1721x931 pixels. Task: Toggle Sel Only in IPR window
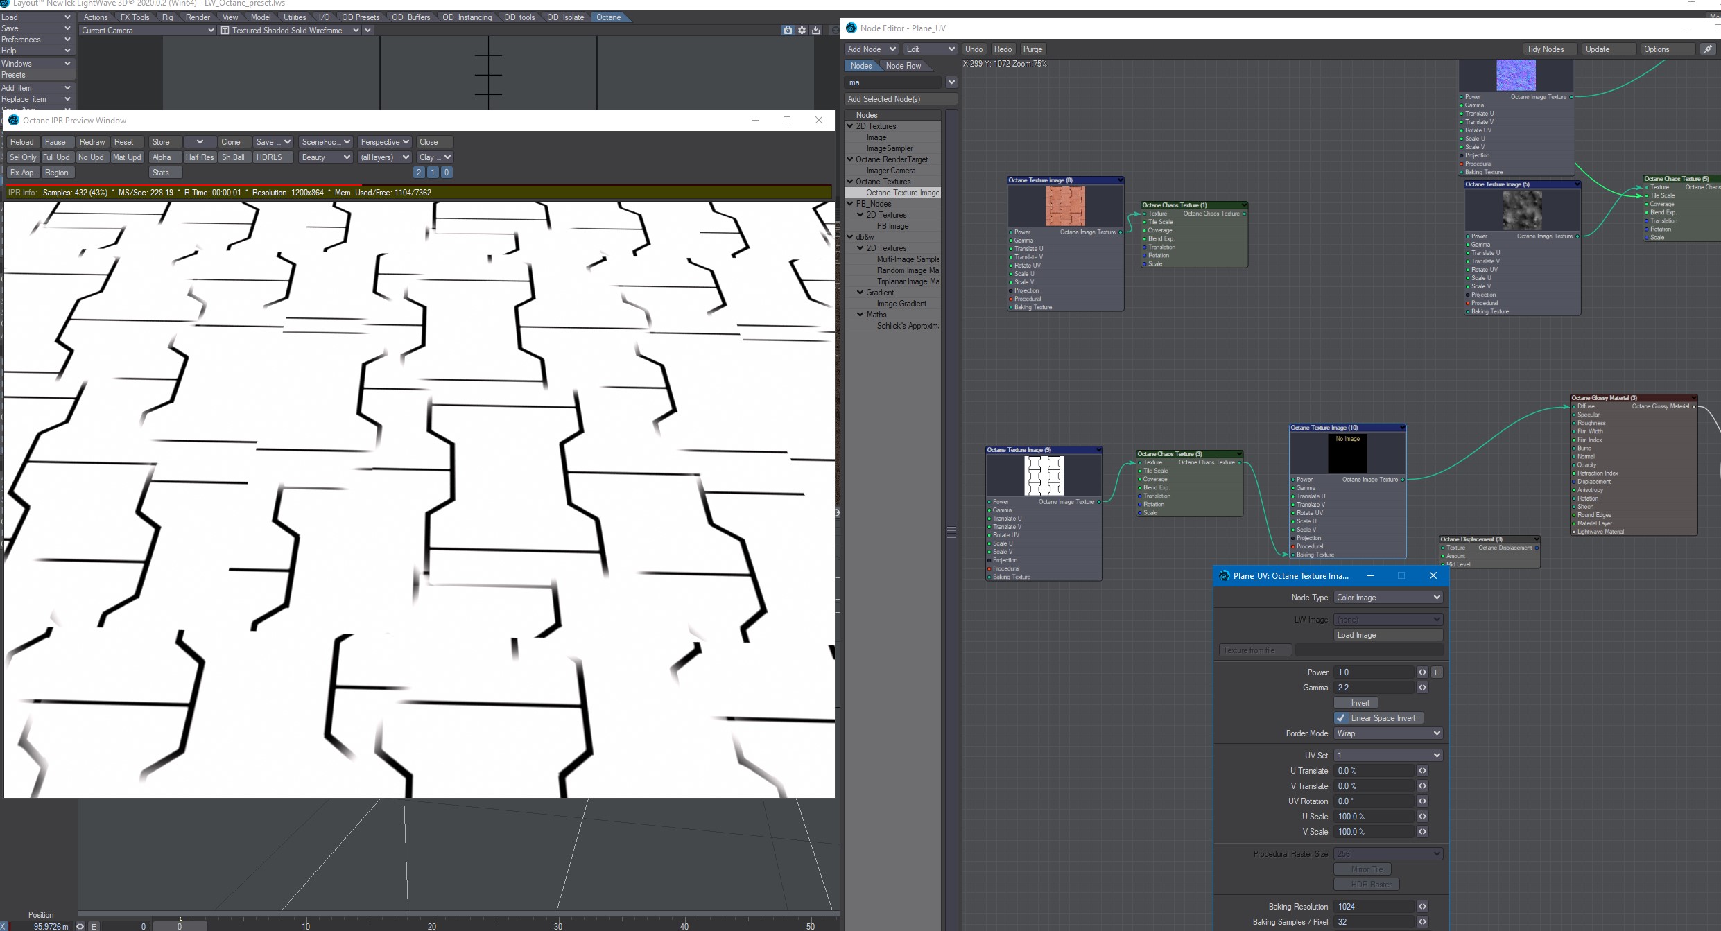click(x=23, y=157)
